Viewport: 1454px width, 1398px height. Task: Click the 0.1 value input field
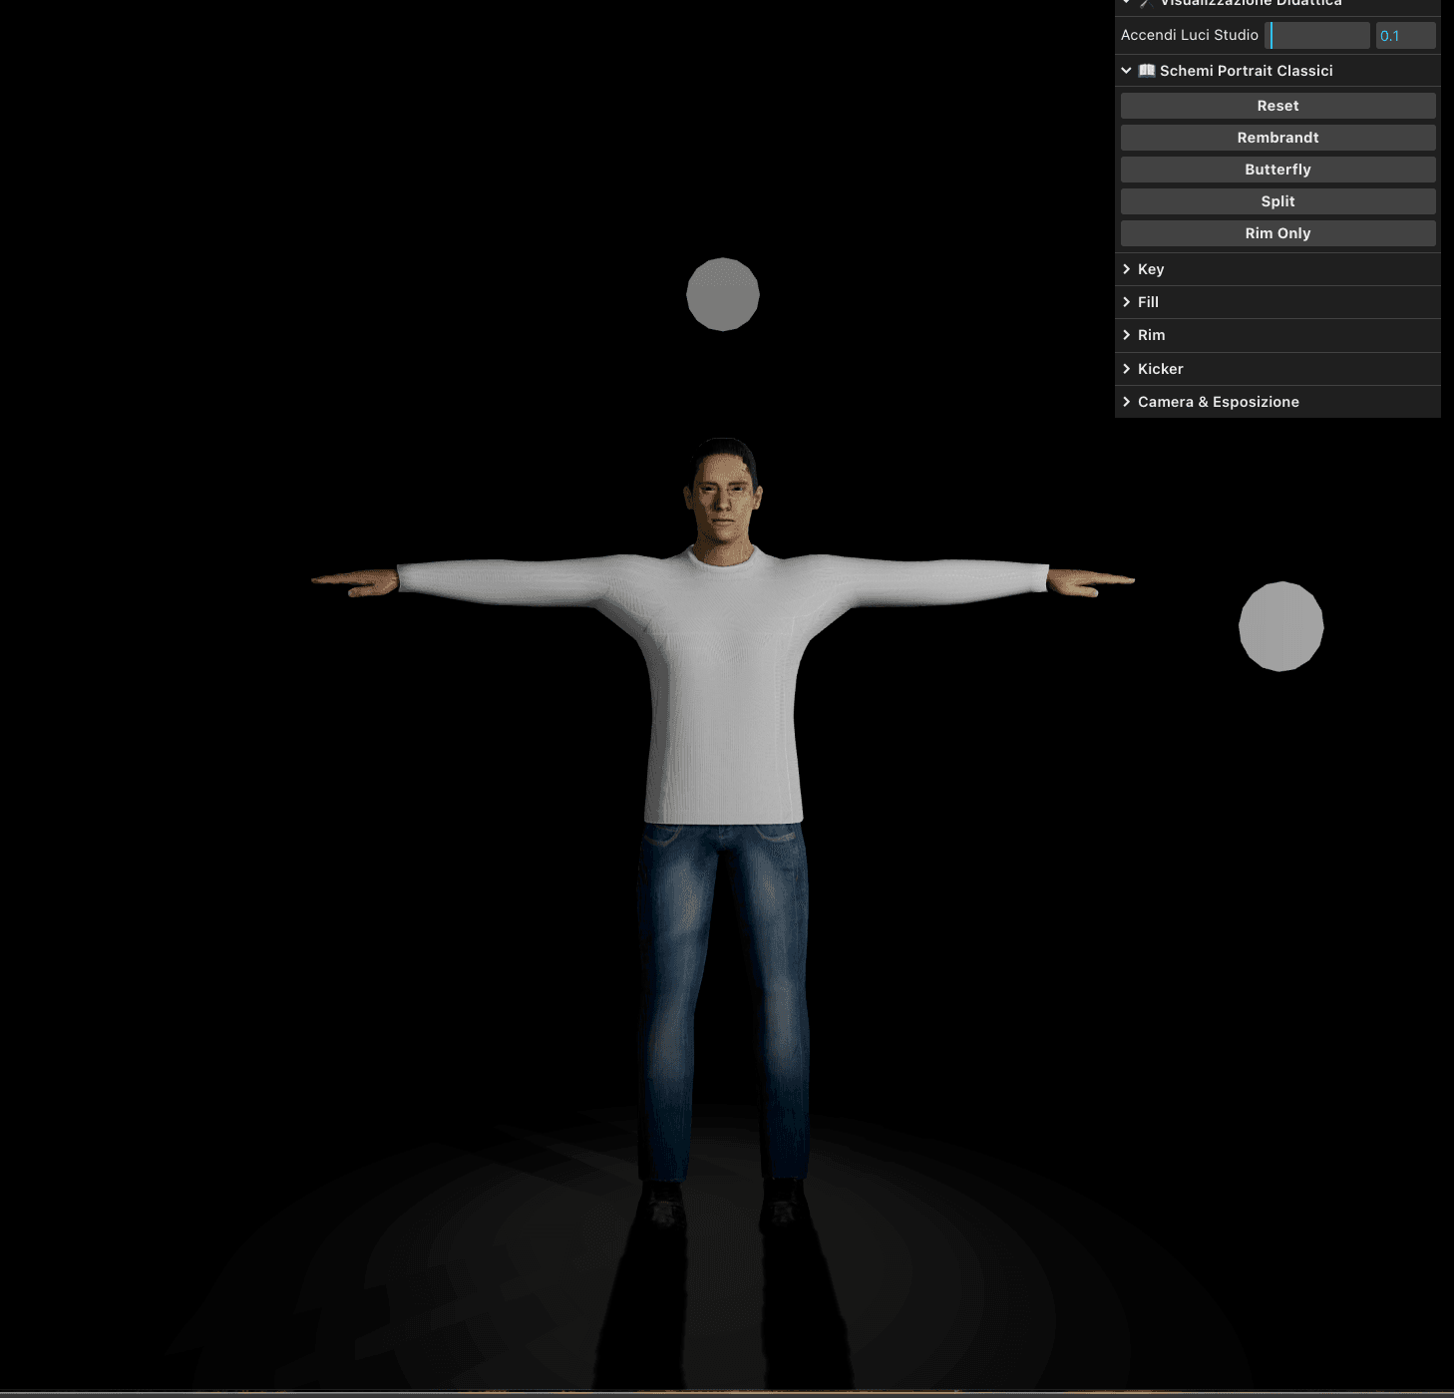point(1405,36)
